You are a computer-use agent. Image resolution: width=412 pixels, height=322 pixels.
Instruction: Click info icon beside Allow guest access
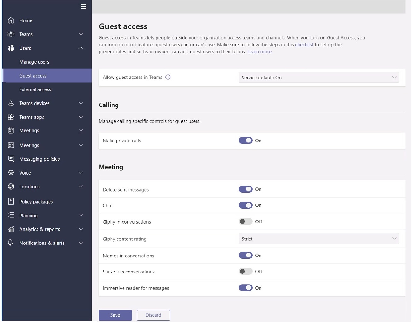(168, 77)
